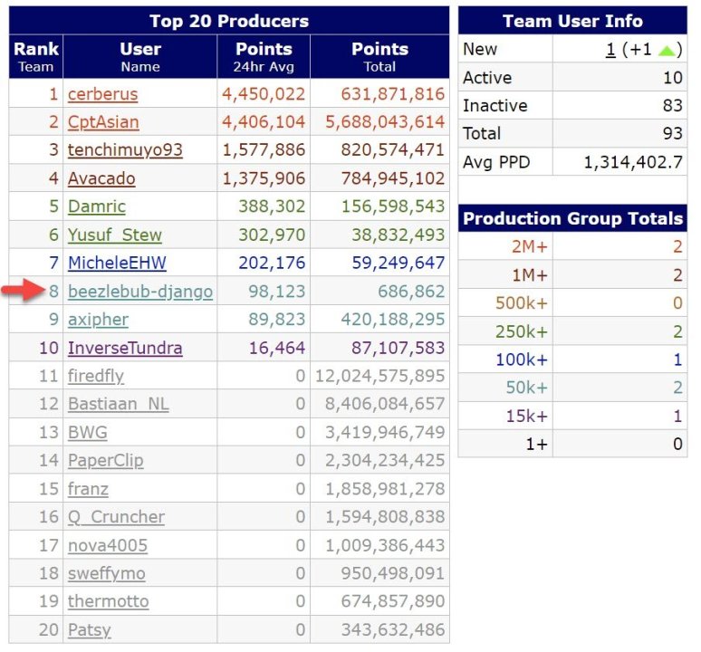Open the Avacado user page
The width and height of the screenshot is (701, 652).
(x=101, y=178)
